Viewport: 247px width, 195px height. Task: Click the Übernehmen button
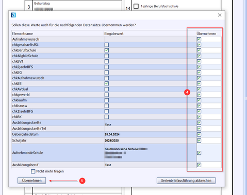click(x=31, y=181)
